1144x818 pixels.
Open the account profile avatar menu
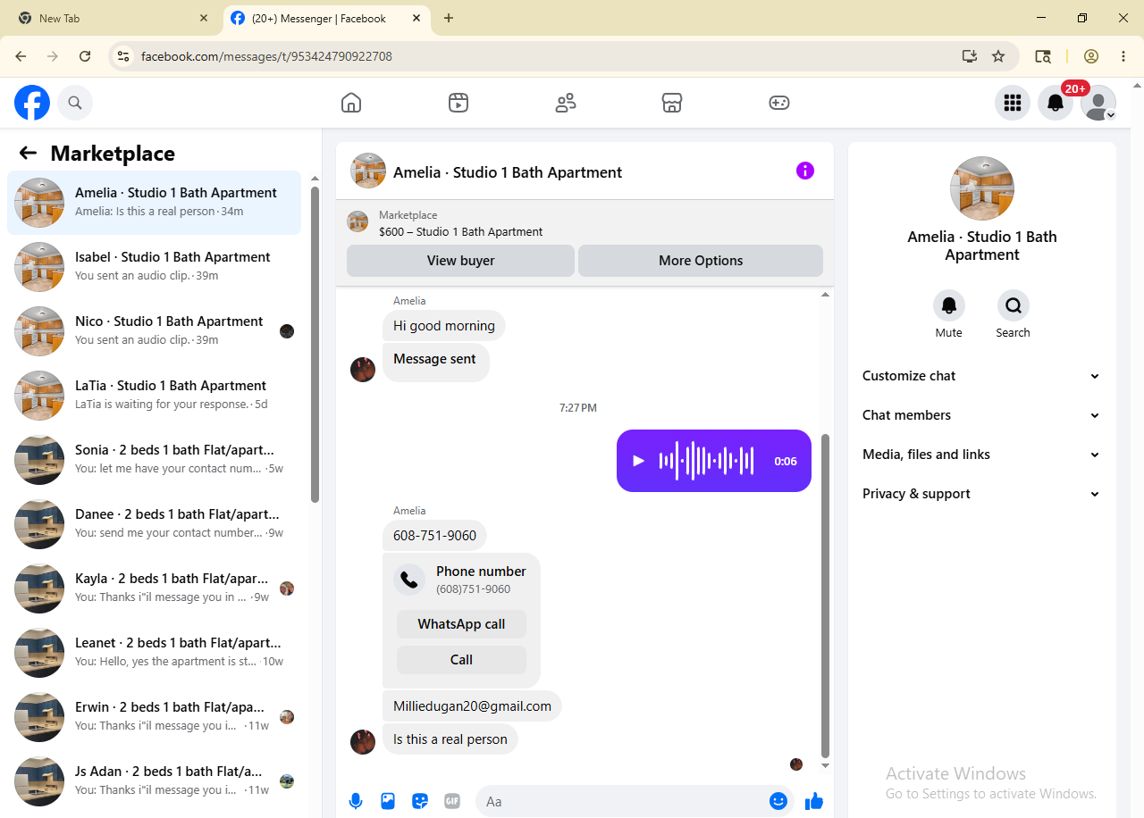pos(1098,103)
